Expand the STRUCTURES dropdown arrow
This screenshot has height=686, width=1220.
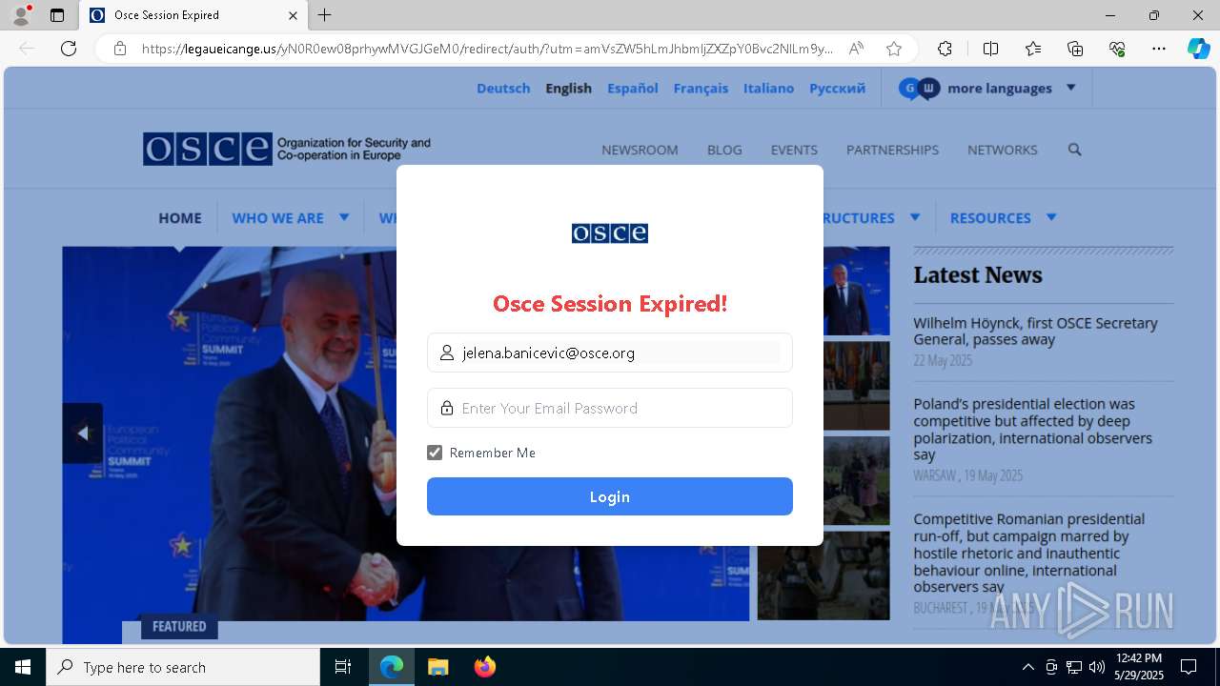pos(915,217)
